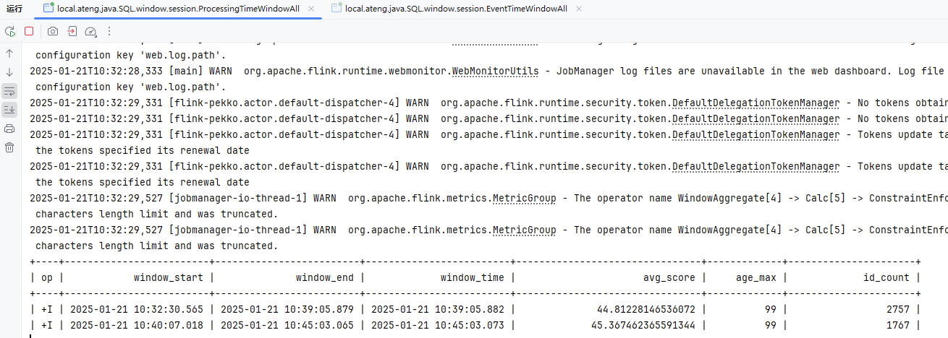Dump threads with the camera icon

(x=53, y=31)
